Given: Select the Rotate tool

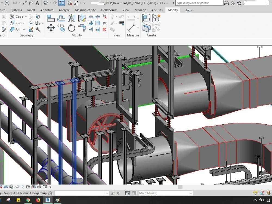Looking at the screenshot, I should coord(72,28).
